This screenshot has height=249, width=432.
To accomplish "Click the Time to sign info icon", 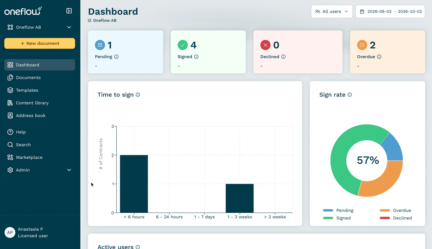I will coord(138,95).
